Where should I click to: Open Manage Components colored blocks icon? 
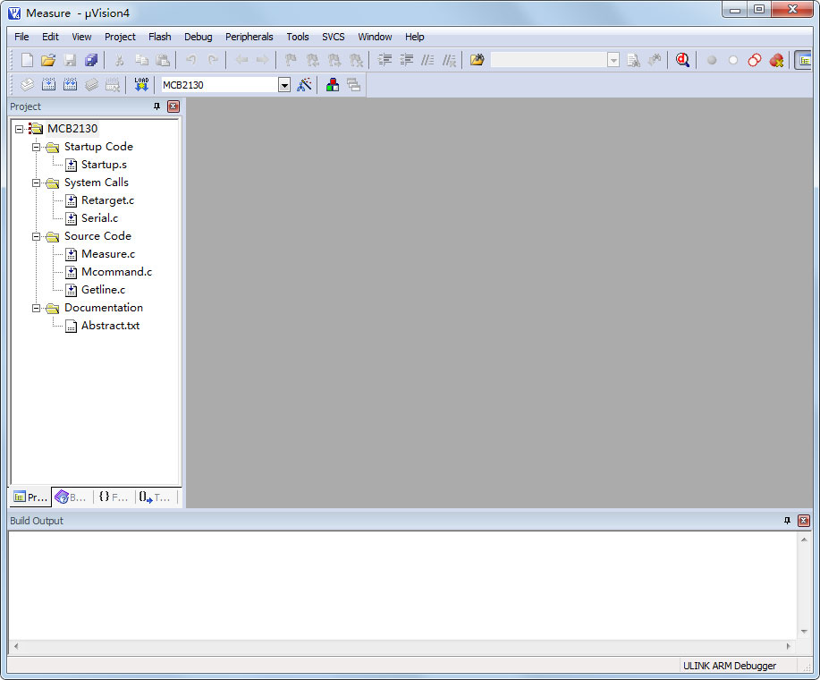[x=333, y=85]
